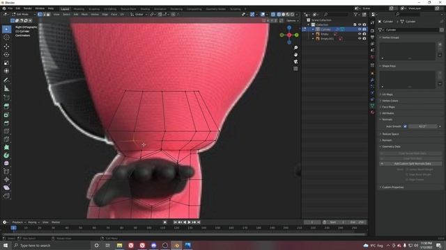Collapse the Collection tree in outliner
Image resolution: width=446 pixels, height=250 pixels.
click(x=309, y=25)
